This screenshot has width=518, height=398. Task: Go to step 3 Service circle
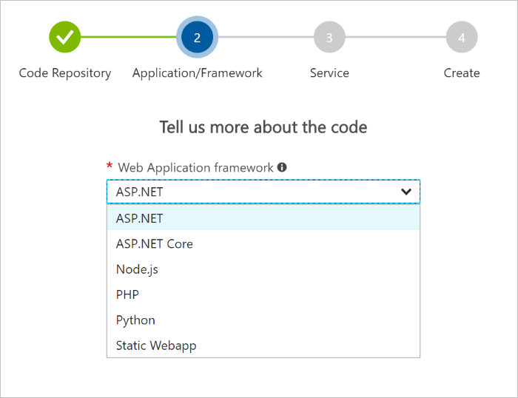coord(329,37)
